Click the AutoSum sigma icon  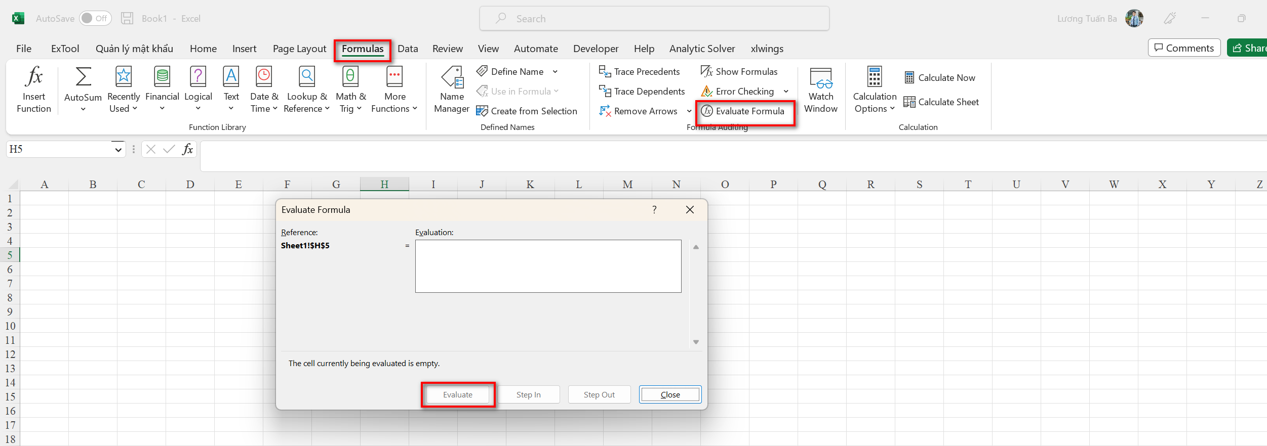pyautogui.click(x=83, y=77)
